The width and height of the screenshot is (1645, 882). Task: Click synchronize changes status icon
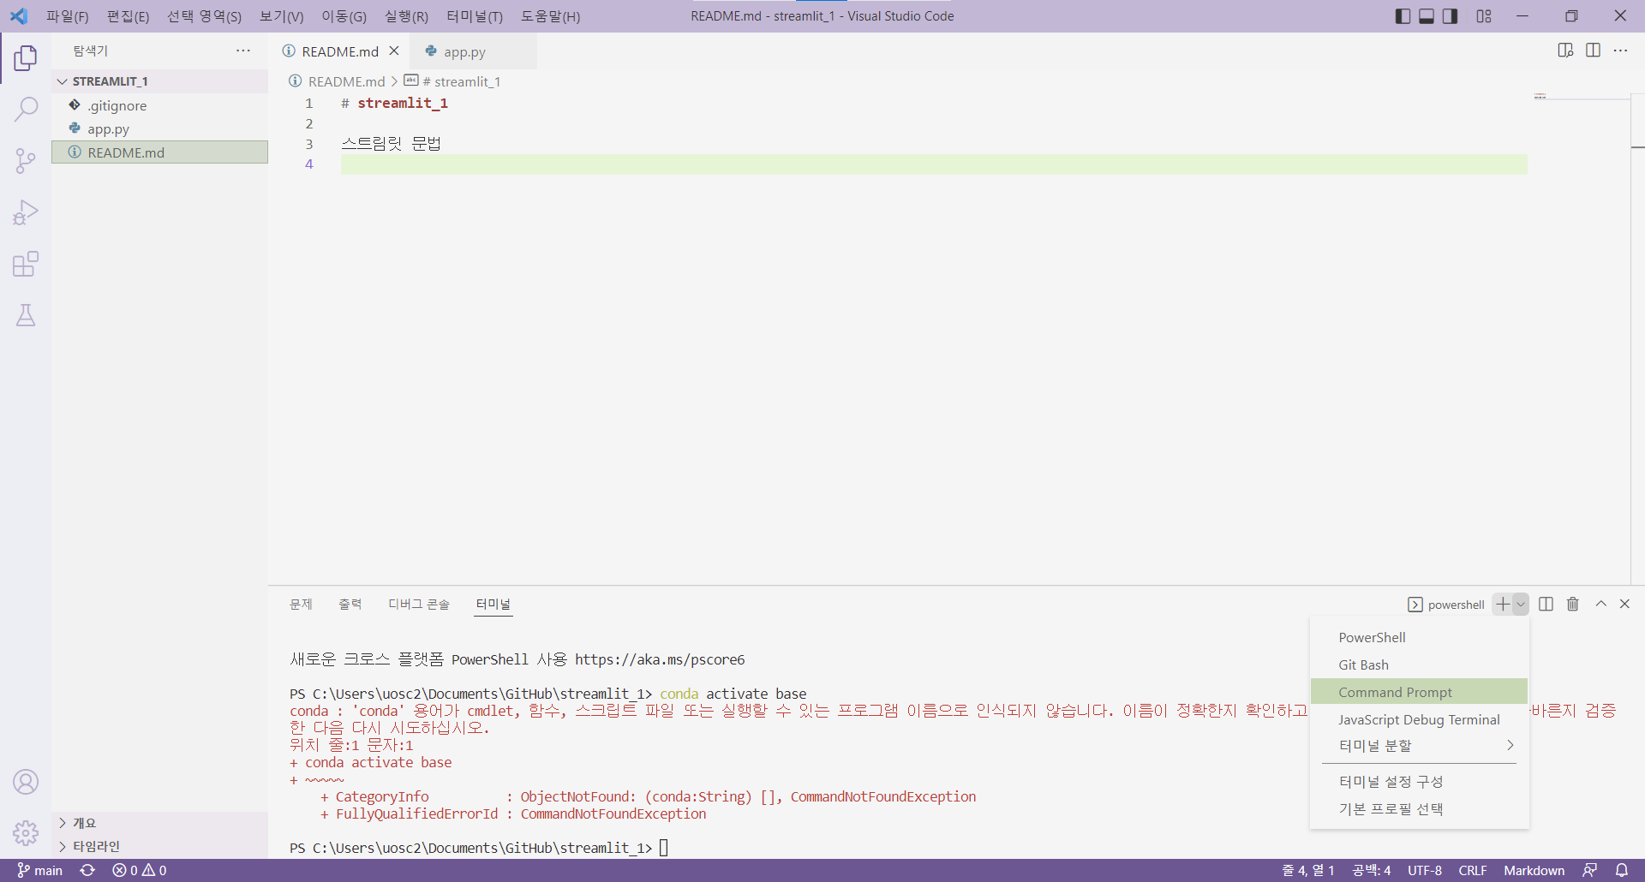pos(87,870)
